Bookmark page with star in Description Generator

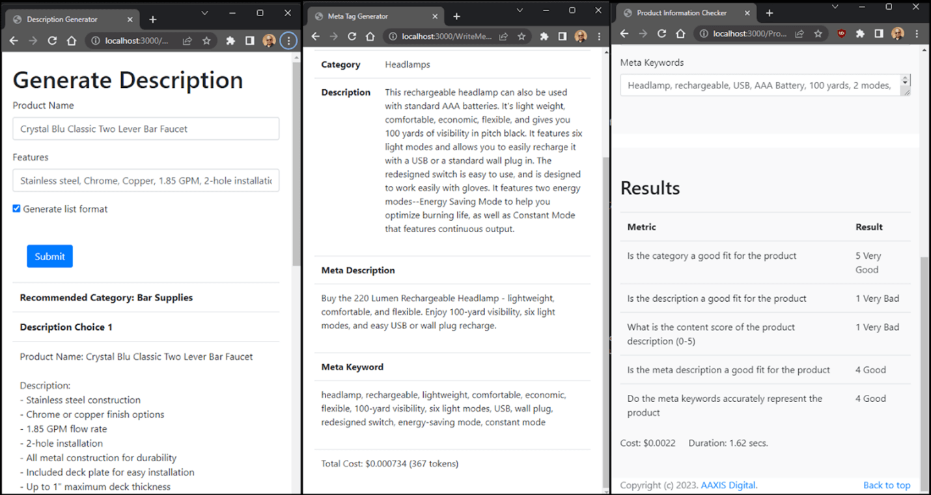point(206,41)
